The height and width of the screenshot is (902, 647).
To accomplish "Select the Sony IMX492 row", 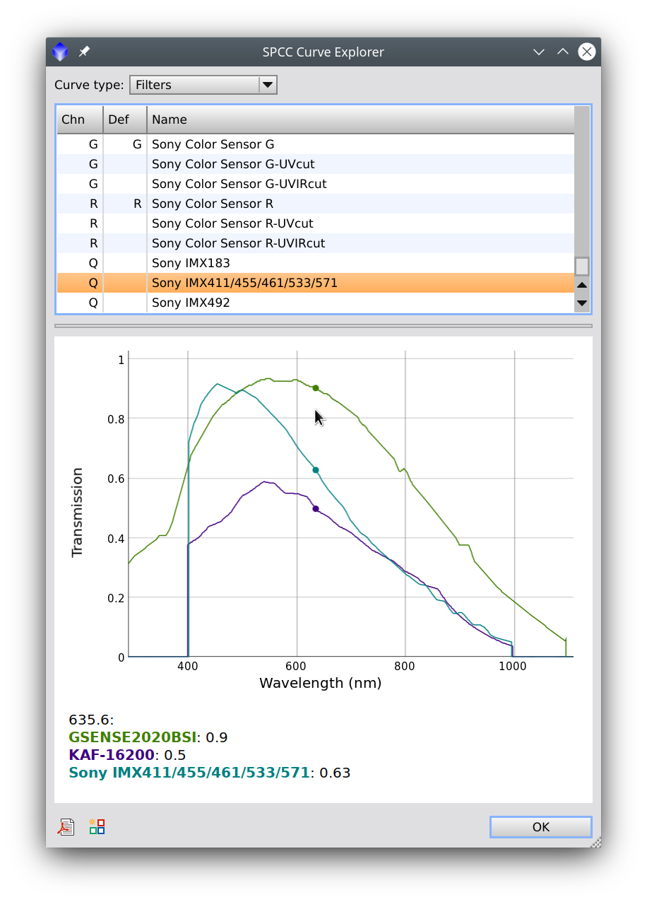I will tap(316, 303).
